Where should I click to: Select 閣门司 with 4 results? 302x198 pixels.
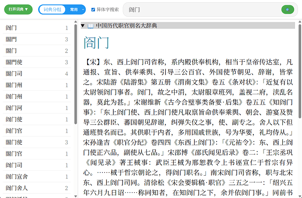coord(37,74)
